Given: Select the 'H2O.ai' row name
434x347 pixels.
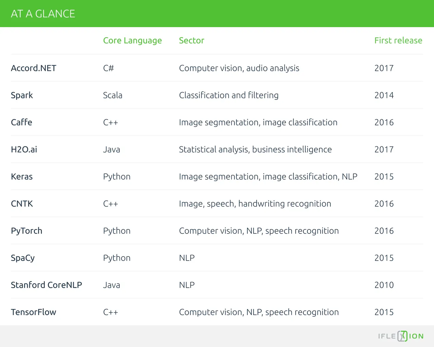Looking at the screenshot, I should pyautogui.click(x=24, y=149).
